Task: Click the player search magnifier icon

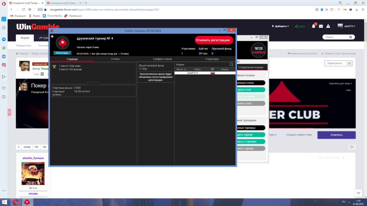Action: coord(232,65)
